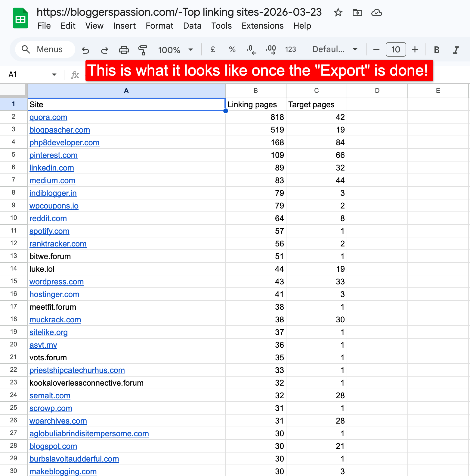The width and height of the screenshot is (470, 476).
Task: Format as percent
Action: coord(232,49)
